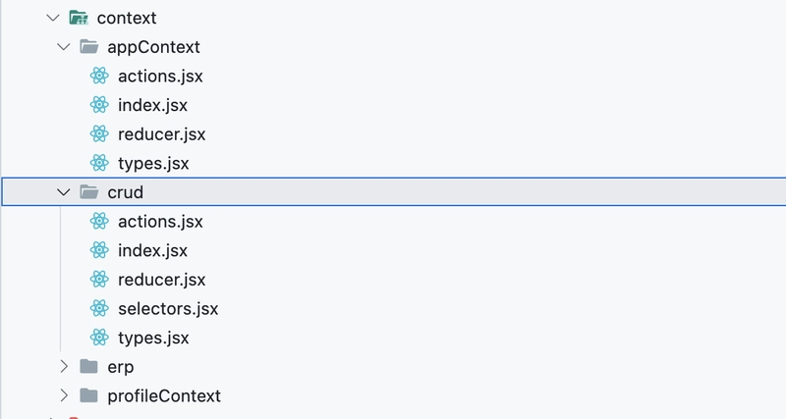Click the context folder icon
Image resolution: width=786 pixels, height=419 pixels.
coord(80,18)
